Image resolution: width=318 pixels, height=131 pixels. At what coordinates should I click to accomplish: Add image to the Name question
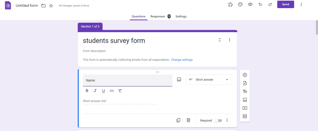click(x=179, y=79)
